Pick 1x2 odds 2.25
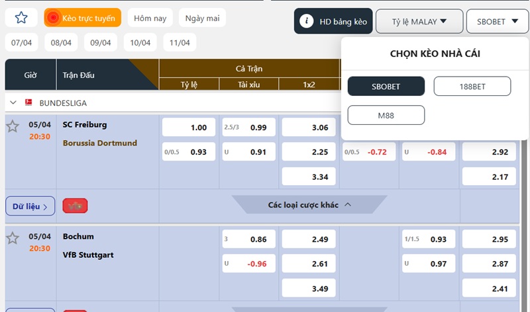The height and width of the screenshot is (312, 530). click(x=309, y=152)
